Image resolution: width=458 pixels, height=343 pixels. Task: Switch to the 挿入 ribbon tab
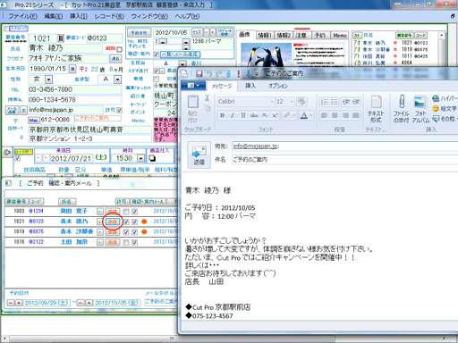point(250,86)
